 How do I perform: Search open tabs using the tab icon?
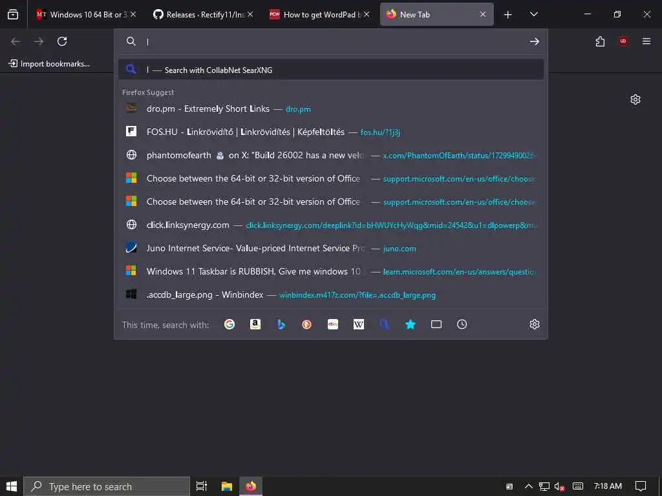(436, 324)
